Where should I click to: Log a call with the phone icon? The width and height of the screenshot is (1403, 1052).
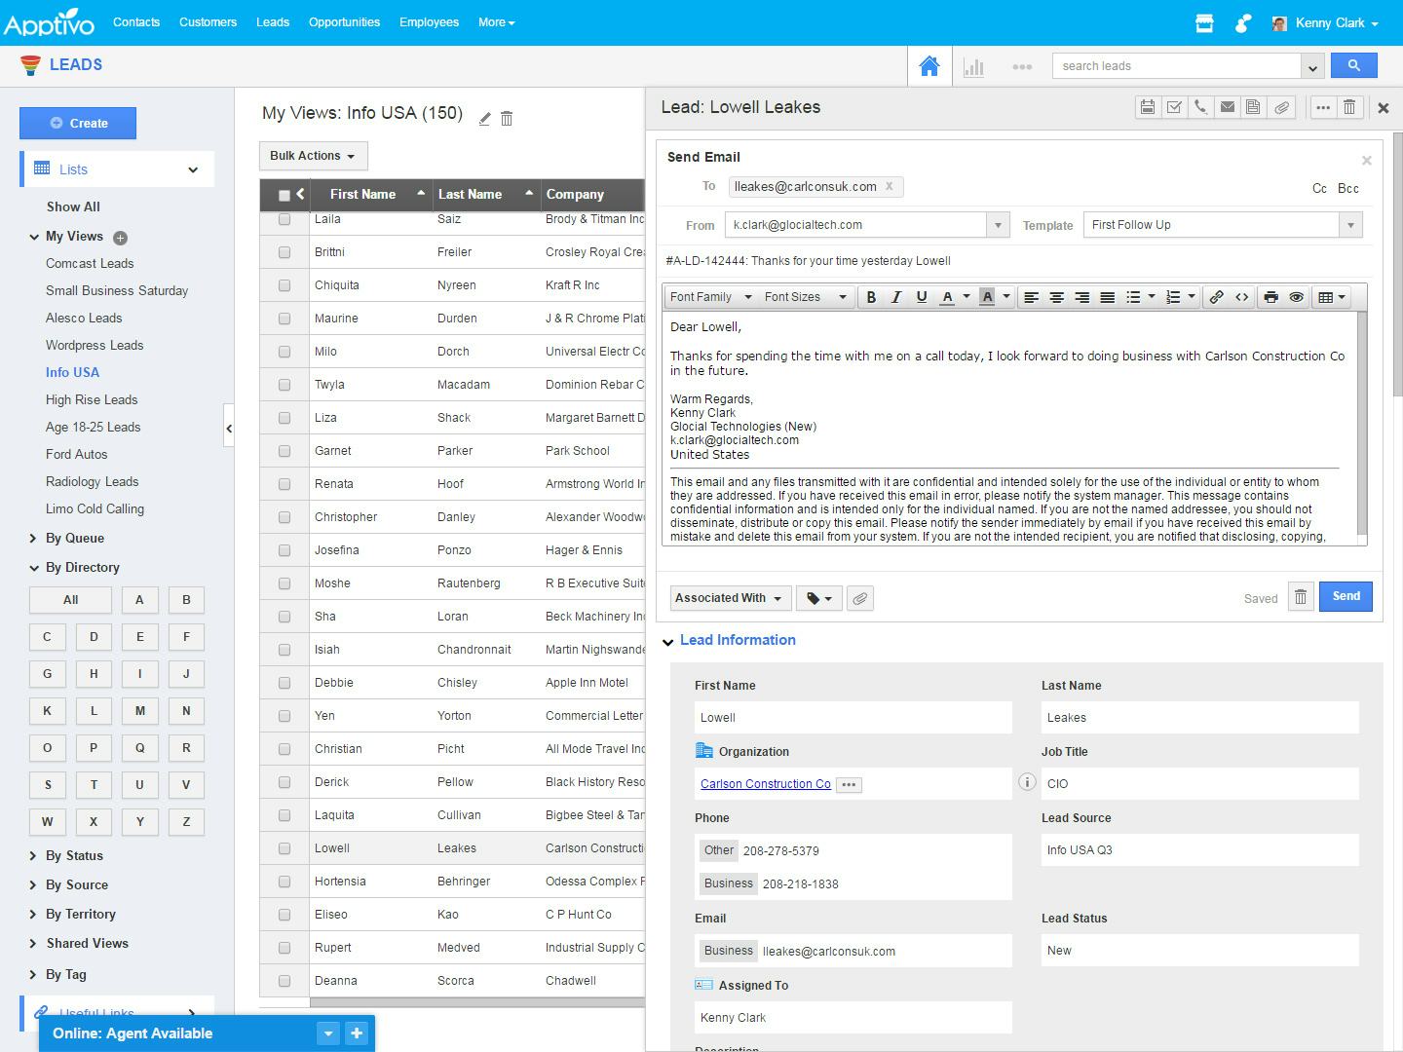(x=1201, y=107)
